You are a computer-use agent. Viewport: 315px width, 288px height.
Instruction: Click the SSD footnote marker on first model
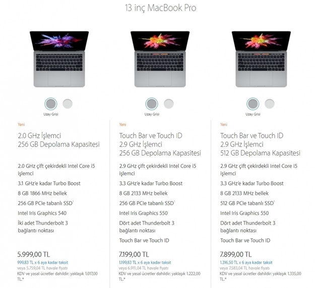pyautogui.click(x=73, y=201)
